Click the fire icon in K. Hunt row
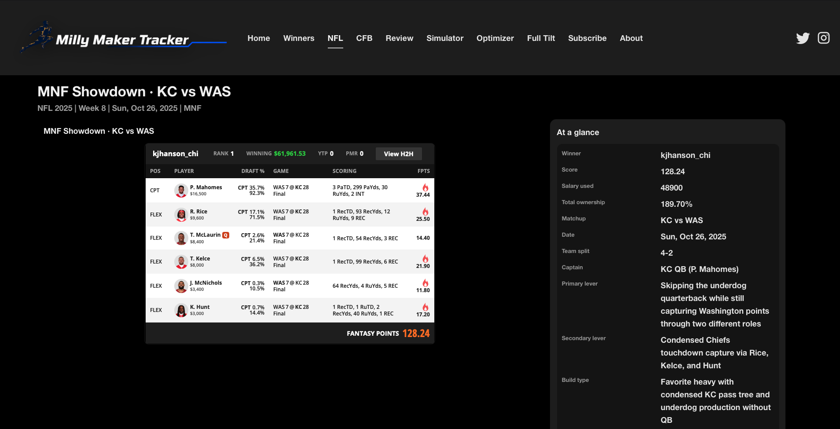Screen dimensions: 840x429 [x=426, y=307]
